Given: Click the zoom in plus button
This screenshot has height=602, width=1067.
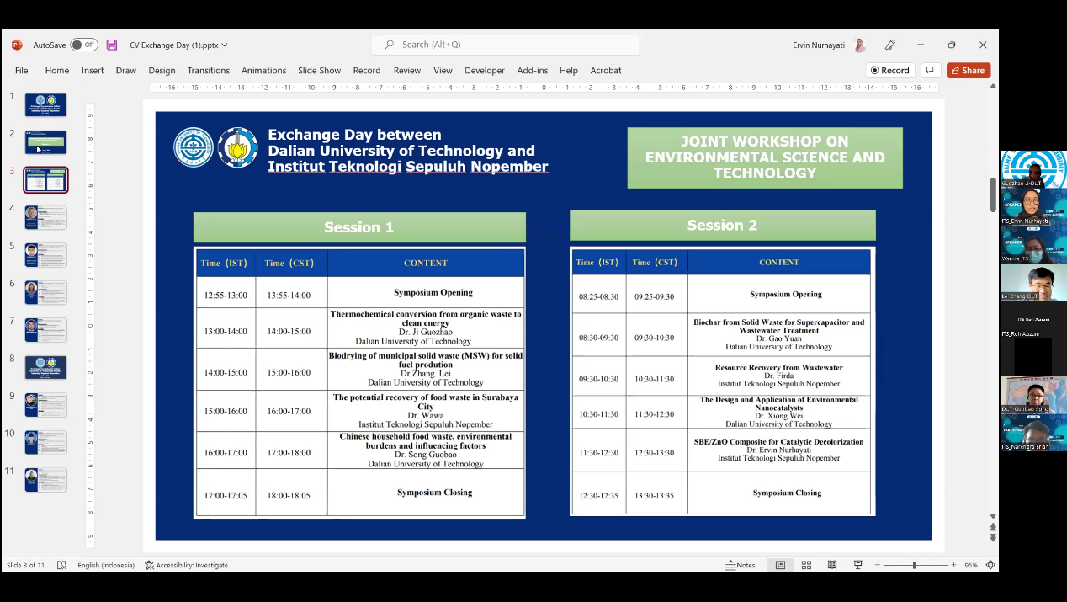Looking at the screenshot, I should tap(953, 565).
